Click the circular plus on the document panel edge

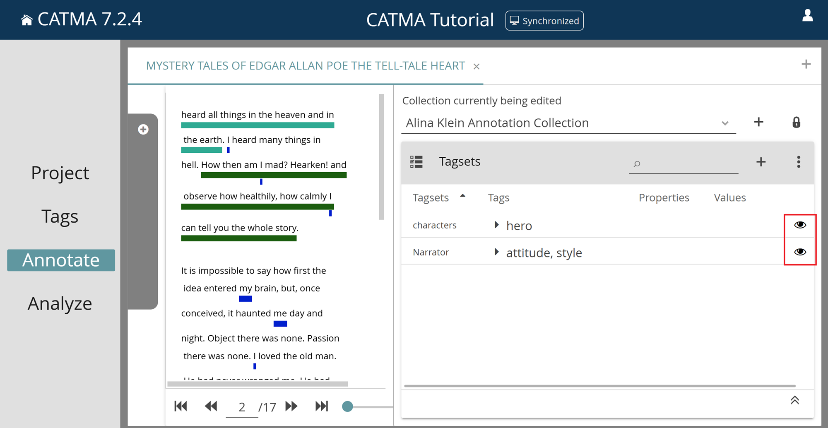143,129
